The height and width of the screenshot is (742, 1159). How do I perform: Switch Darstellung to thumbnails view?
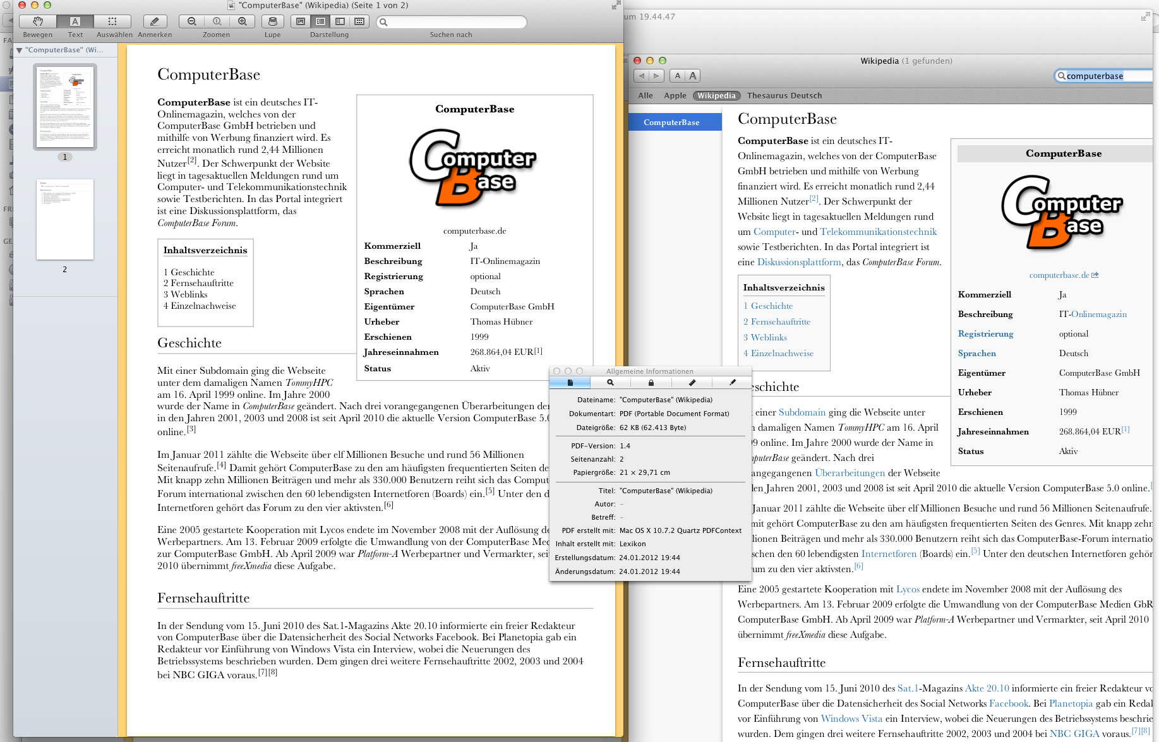pos(320,21)
